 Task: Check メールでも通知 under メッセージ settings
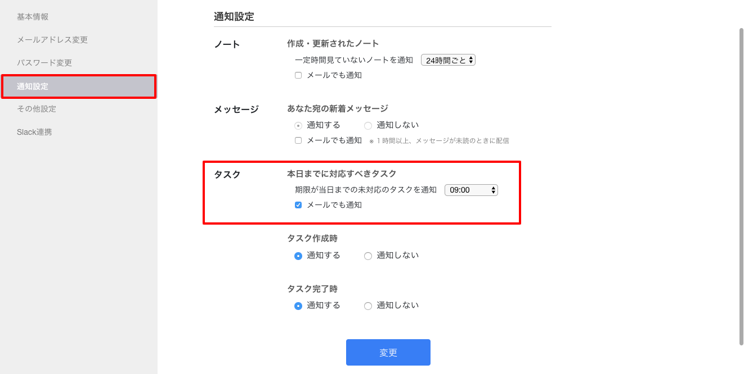[298, 140]
